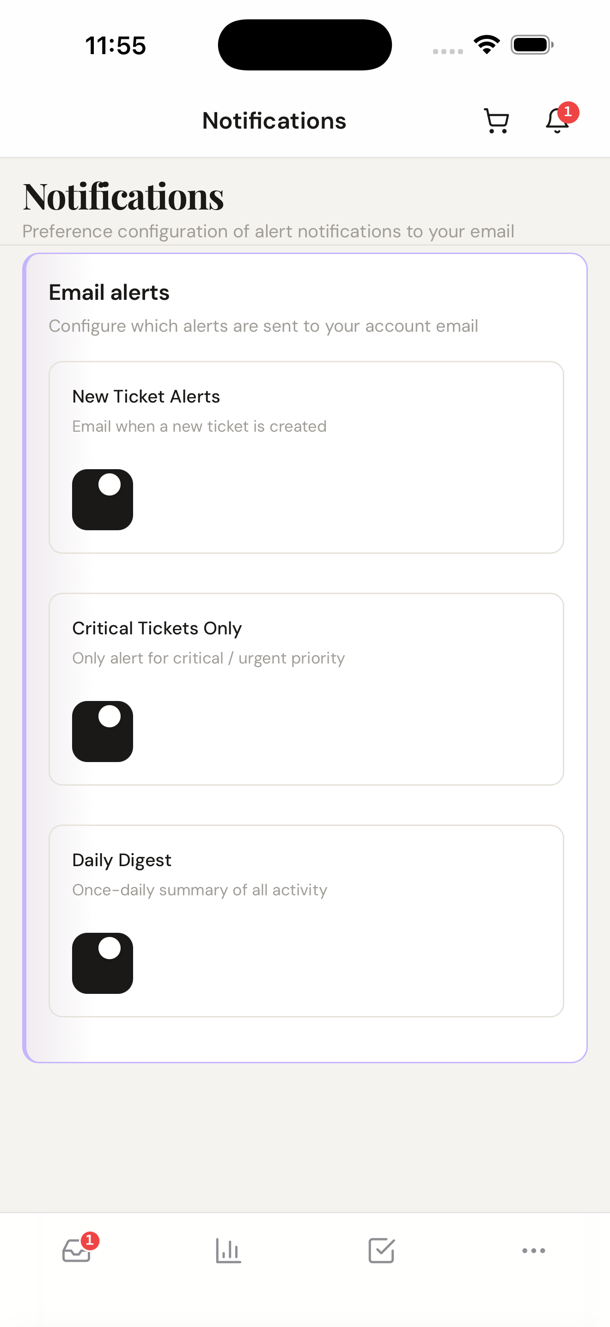Tap the Notifications header title

[x=274, y=121]
